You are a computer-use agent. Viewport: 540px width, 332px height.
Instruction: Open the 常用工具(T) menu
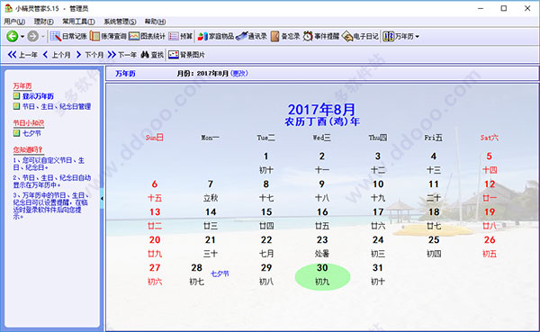(78, 22)
